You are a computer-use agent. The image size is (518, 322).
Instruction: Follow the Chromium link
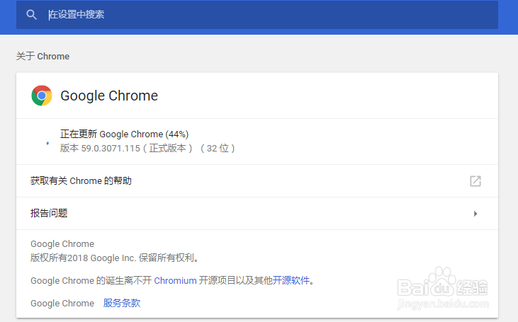(175, 281)
